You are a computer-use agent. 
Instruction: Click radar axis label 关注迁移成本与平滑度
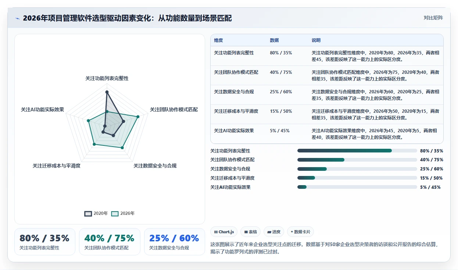tap(56, 166)
